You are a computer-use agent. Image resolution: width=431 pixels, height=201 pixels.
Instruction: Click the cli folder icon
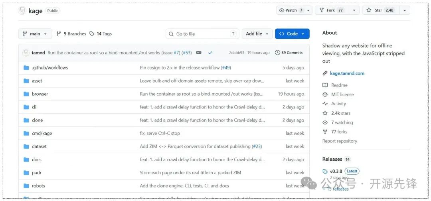click(x=26, y=107)
